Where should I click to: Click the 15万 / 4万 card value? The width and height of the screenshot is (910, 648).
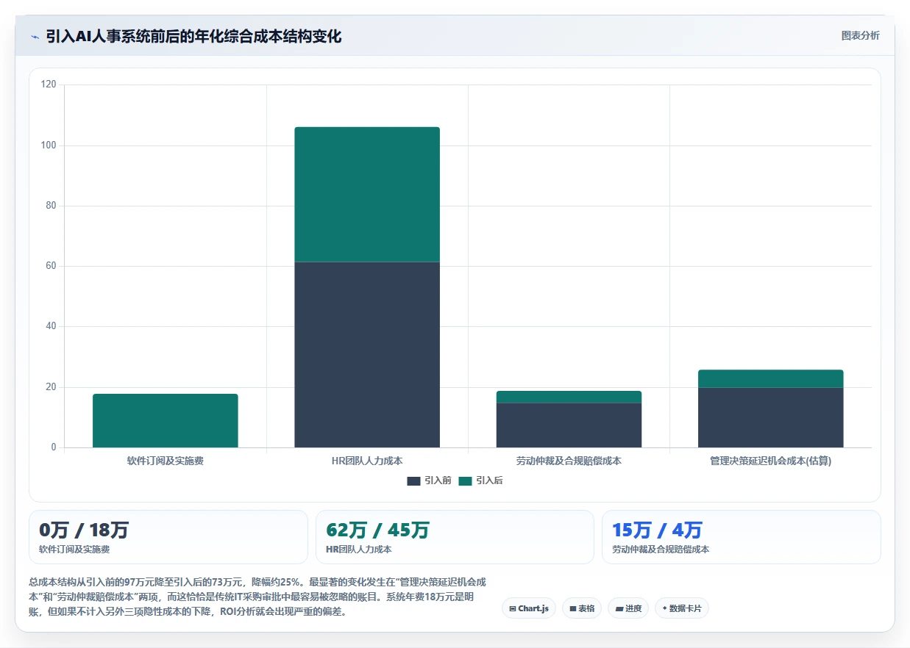point(657,530)
